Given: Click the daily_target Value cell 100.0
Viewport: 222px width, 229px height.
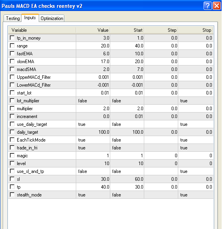Looking at the screenshot, I should (93, 132).
